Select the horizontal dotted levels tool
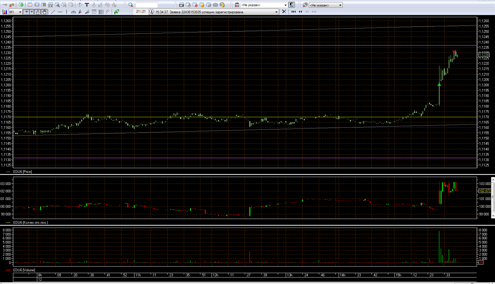This screenshot has width=495, height=284. point(94,12)
